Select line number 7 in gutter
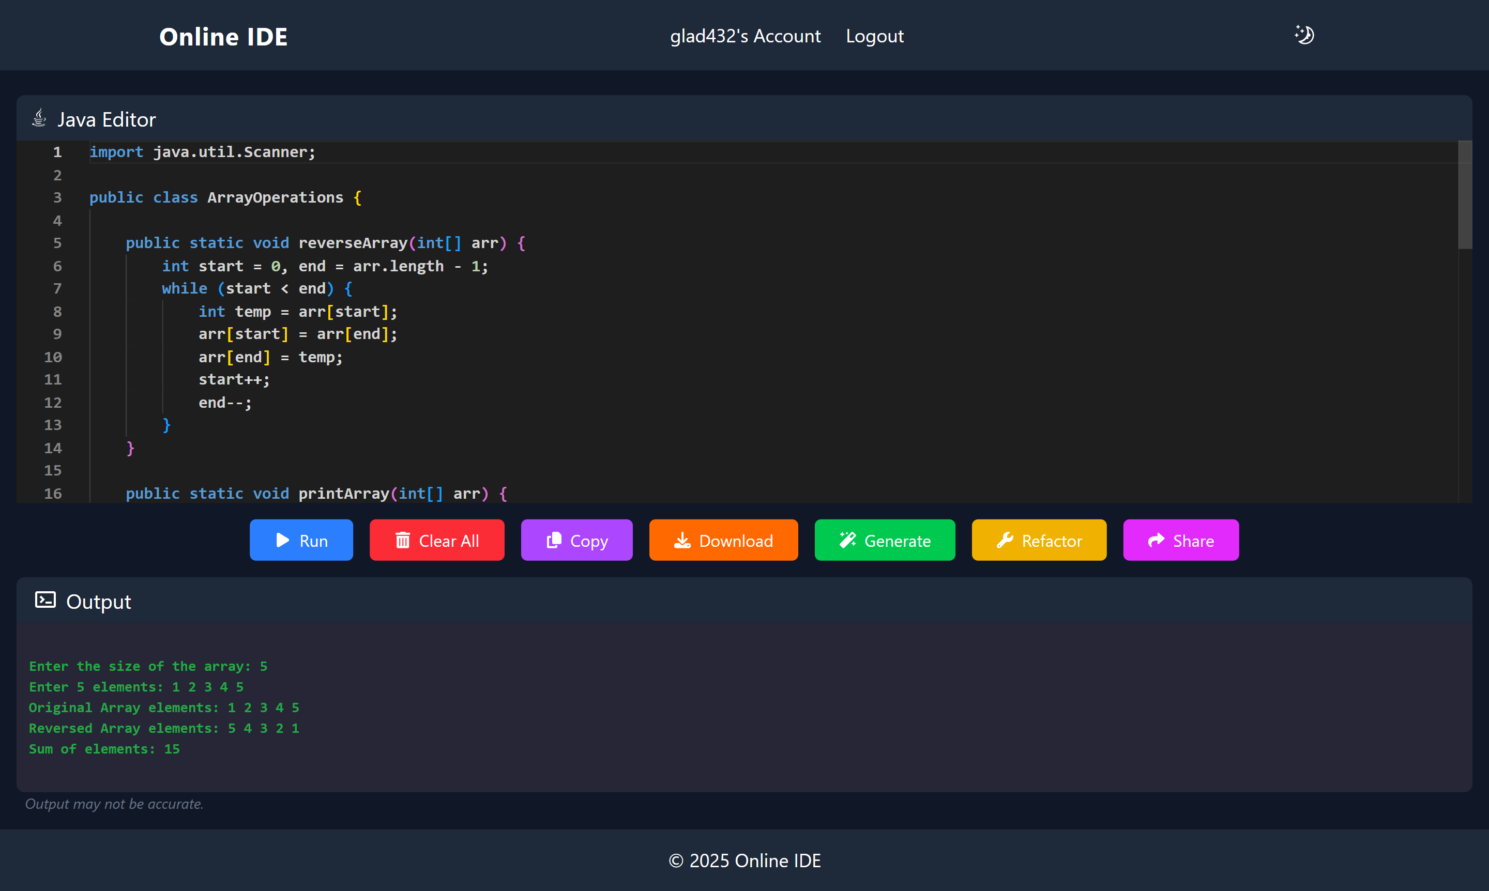The image size is (1489, 891). [58, 289]
